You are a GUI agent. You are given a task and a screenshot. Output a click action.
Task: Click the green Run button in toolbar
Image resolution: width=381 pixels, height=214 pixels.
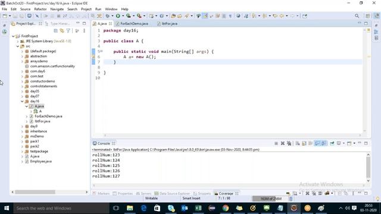[118, 16]
